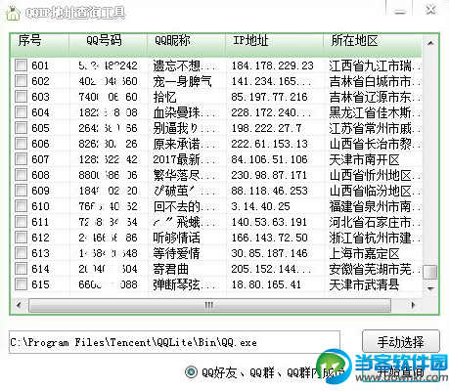
Task: Click the 所在地区 column header
Action: (373, 44)
